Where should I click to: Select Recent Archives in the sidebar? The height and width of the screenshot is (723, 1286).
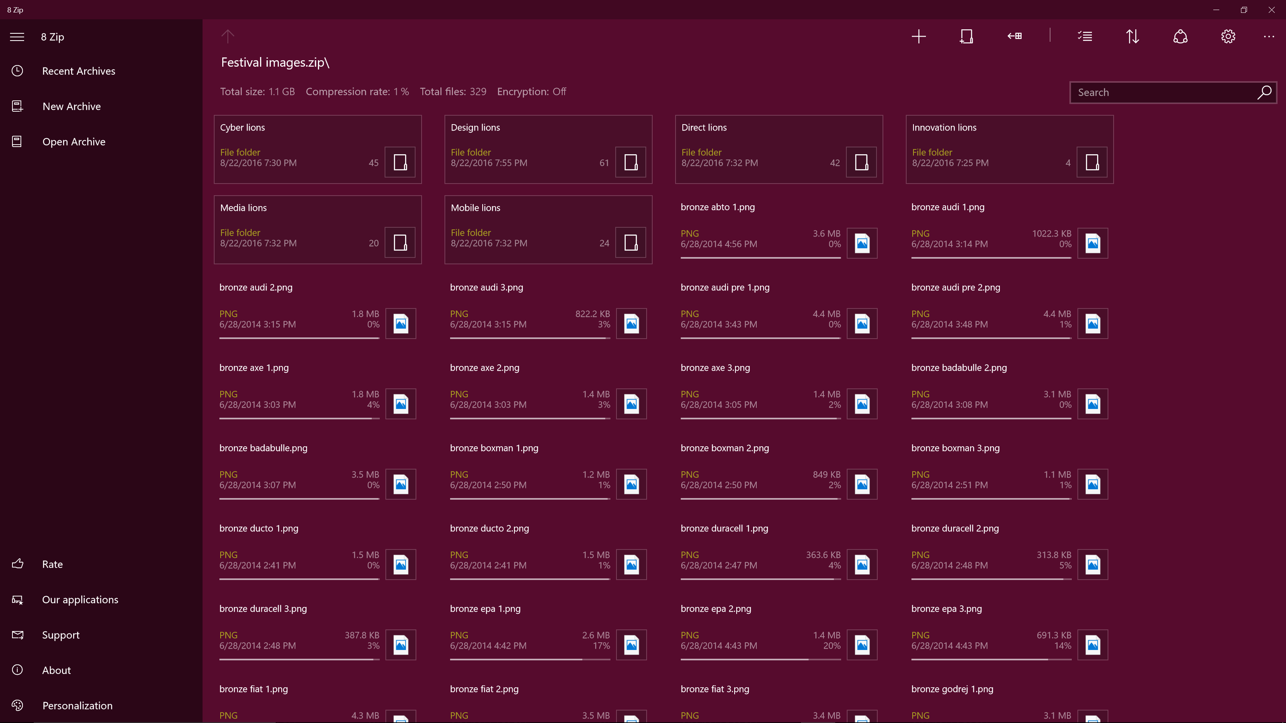pos(78,71)
